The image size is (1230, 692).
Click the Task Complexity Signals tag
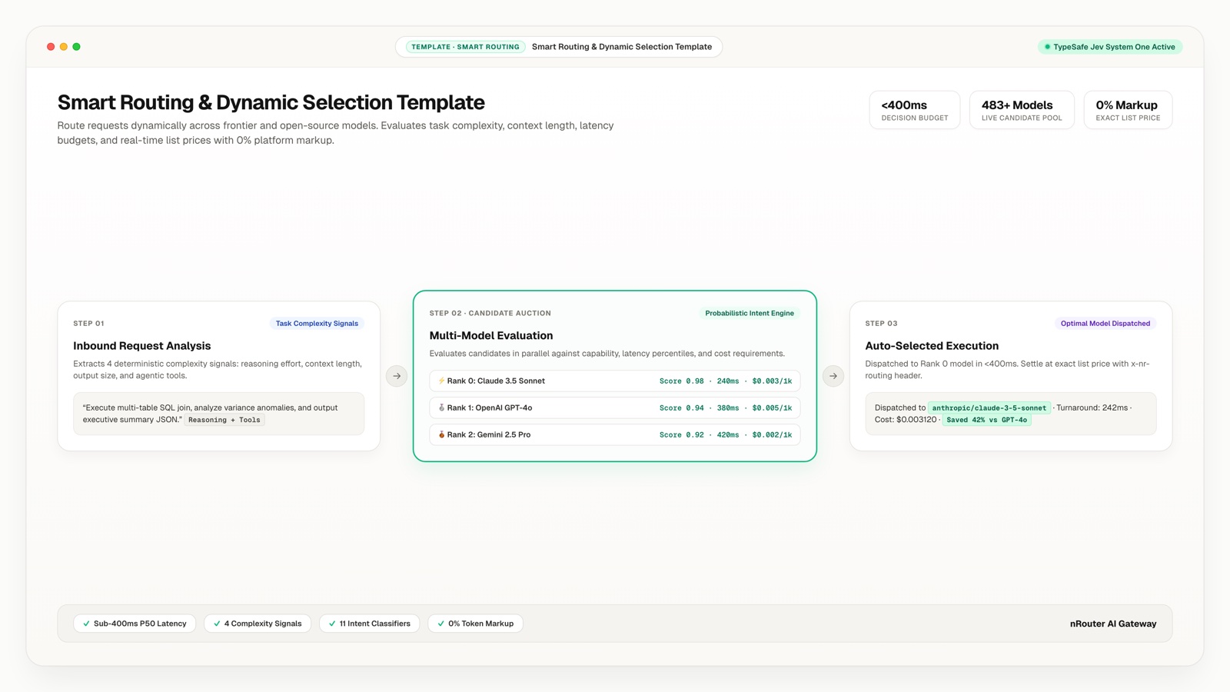317,324
